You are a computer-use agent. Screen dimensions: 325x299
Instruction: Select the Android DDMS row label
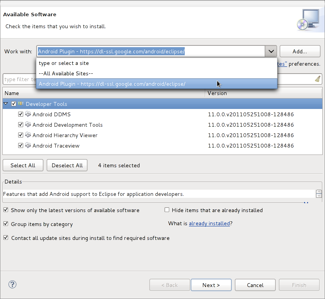tap(52, 114)
